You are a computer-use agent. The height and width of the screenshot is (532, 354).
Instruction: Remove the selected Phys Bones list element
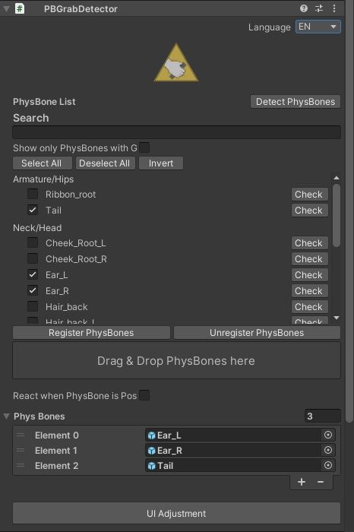[321, 482]
